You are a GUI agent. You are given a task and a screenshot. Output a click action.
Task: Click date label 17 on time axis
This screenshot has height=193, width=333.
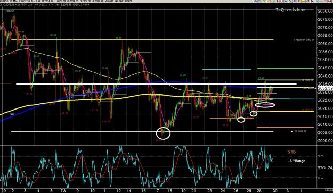[x=157, y=191]
